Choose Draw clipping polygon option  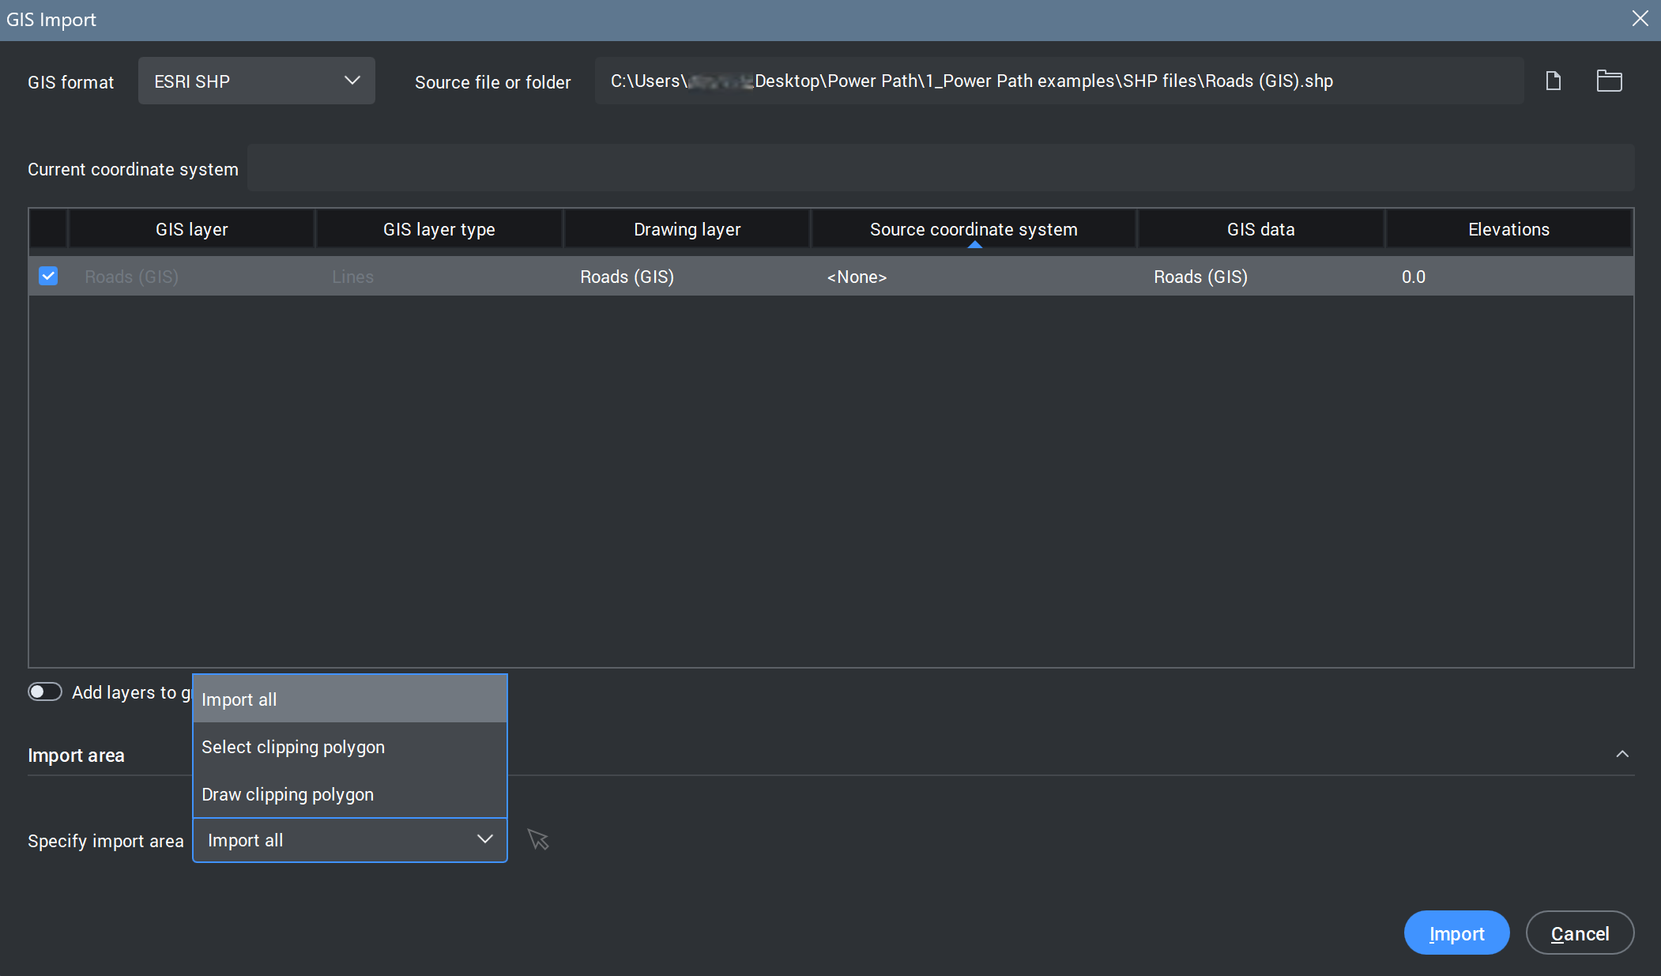pyautogui.click(x=349, y=794)
